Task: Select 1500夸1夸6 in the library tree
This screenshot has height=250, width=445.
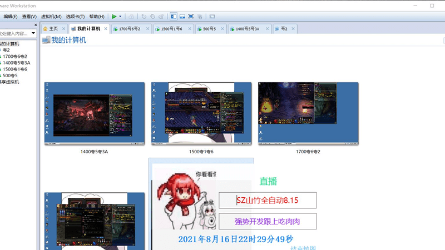Action: (x=15, y=69)
